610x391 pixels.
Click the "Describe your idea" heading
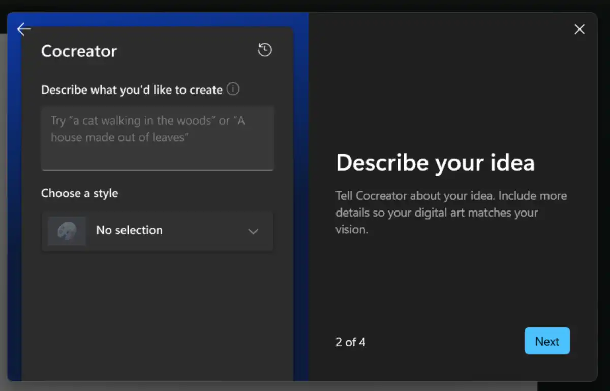(435, 163)
